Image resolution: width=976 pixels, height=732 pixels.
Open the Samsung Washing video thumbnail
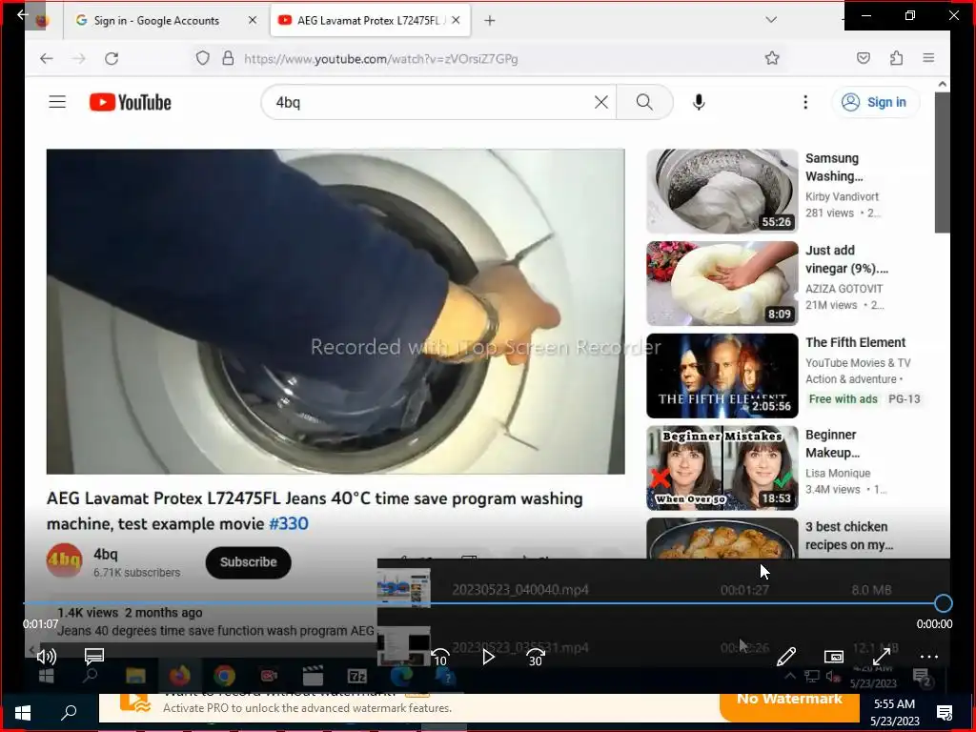[722, 191]
